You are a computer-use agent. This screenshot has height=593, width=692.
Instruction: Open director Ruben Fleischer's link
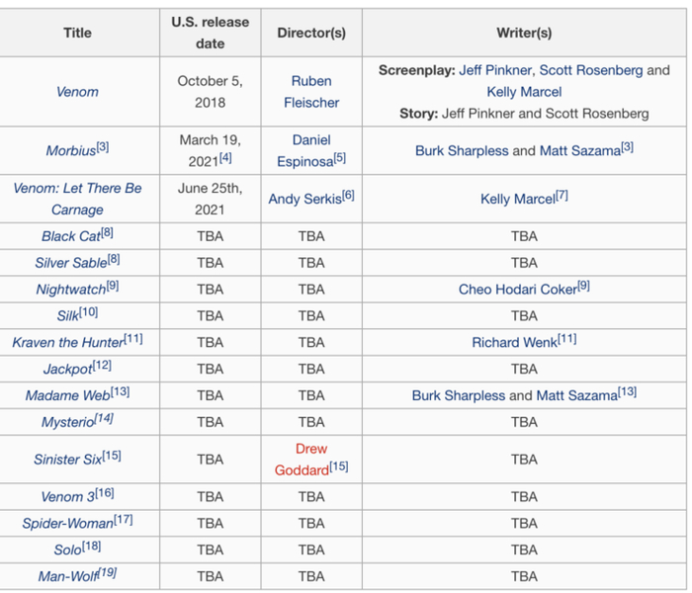coord(311,92)
